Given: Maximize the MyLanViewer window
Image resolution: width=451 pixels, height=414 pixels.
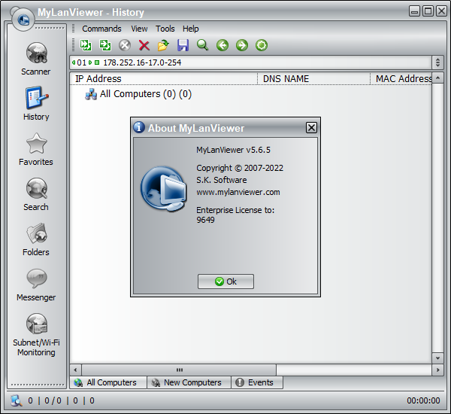Looking at the screenshot, I should pos(428,11).
